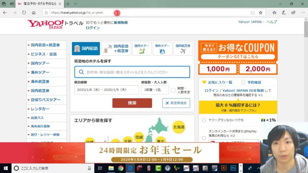Select the 北海道 area bubble on map
This screenshot has width=308, height=173.
(179, 127)
